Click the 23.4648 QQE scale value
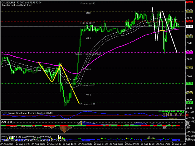This screenshot has height=146, width=195. [x=190, y=118]
